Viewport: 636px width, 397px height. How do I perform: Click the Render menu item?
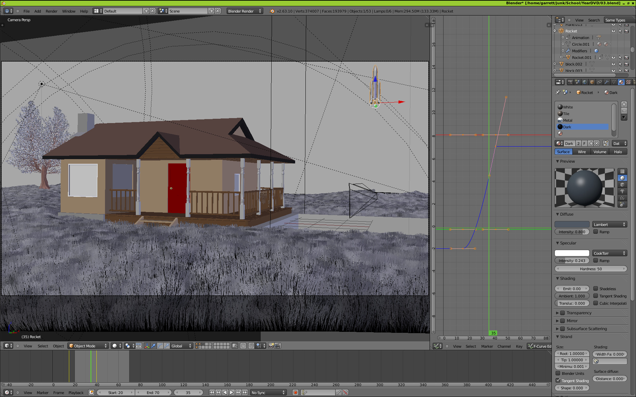click(x=52, y=11)
